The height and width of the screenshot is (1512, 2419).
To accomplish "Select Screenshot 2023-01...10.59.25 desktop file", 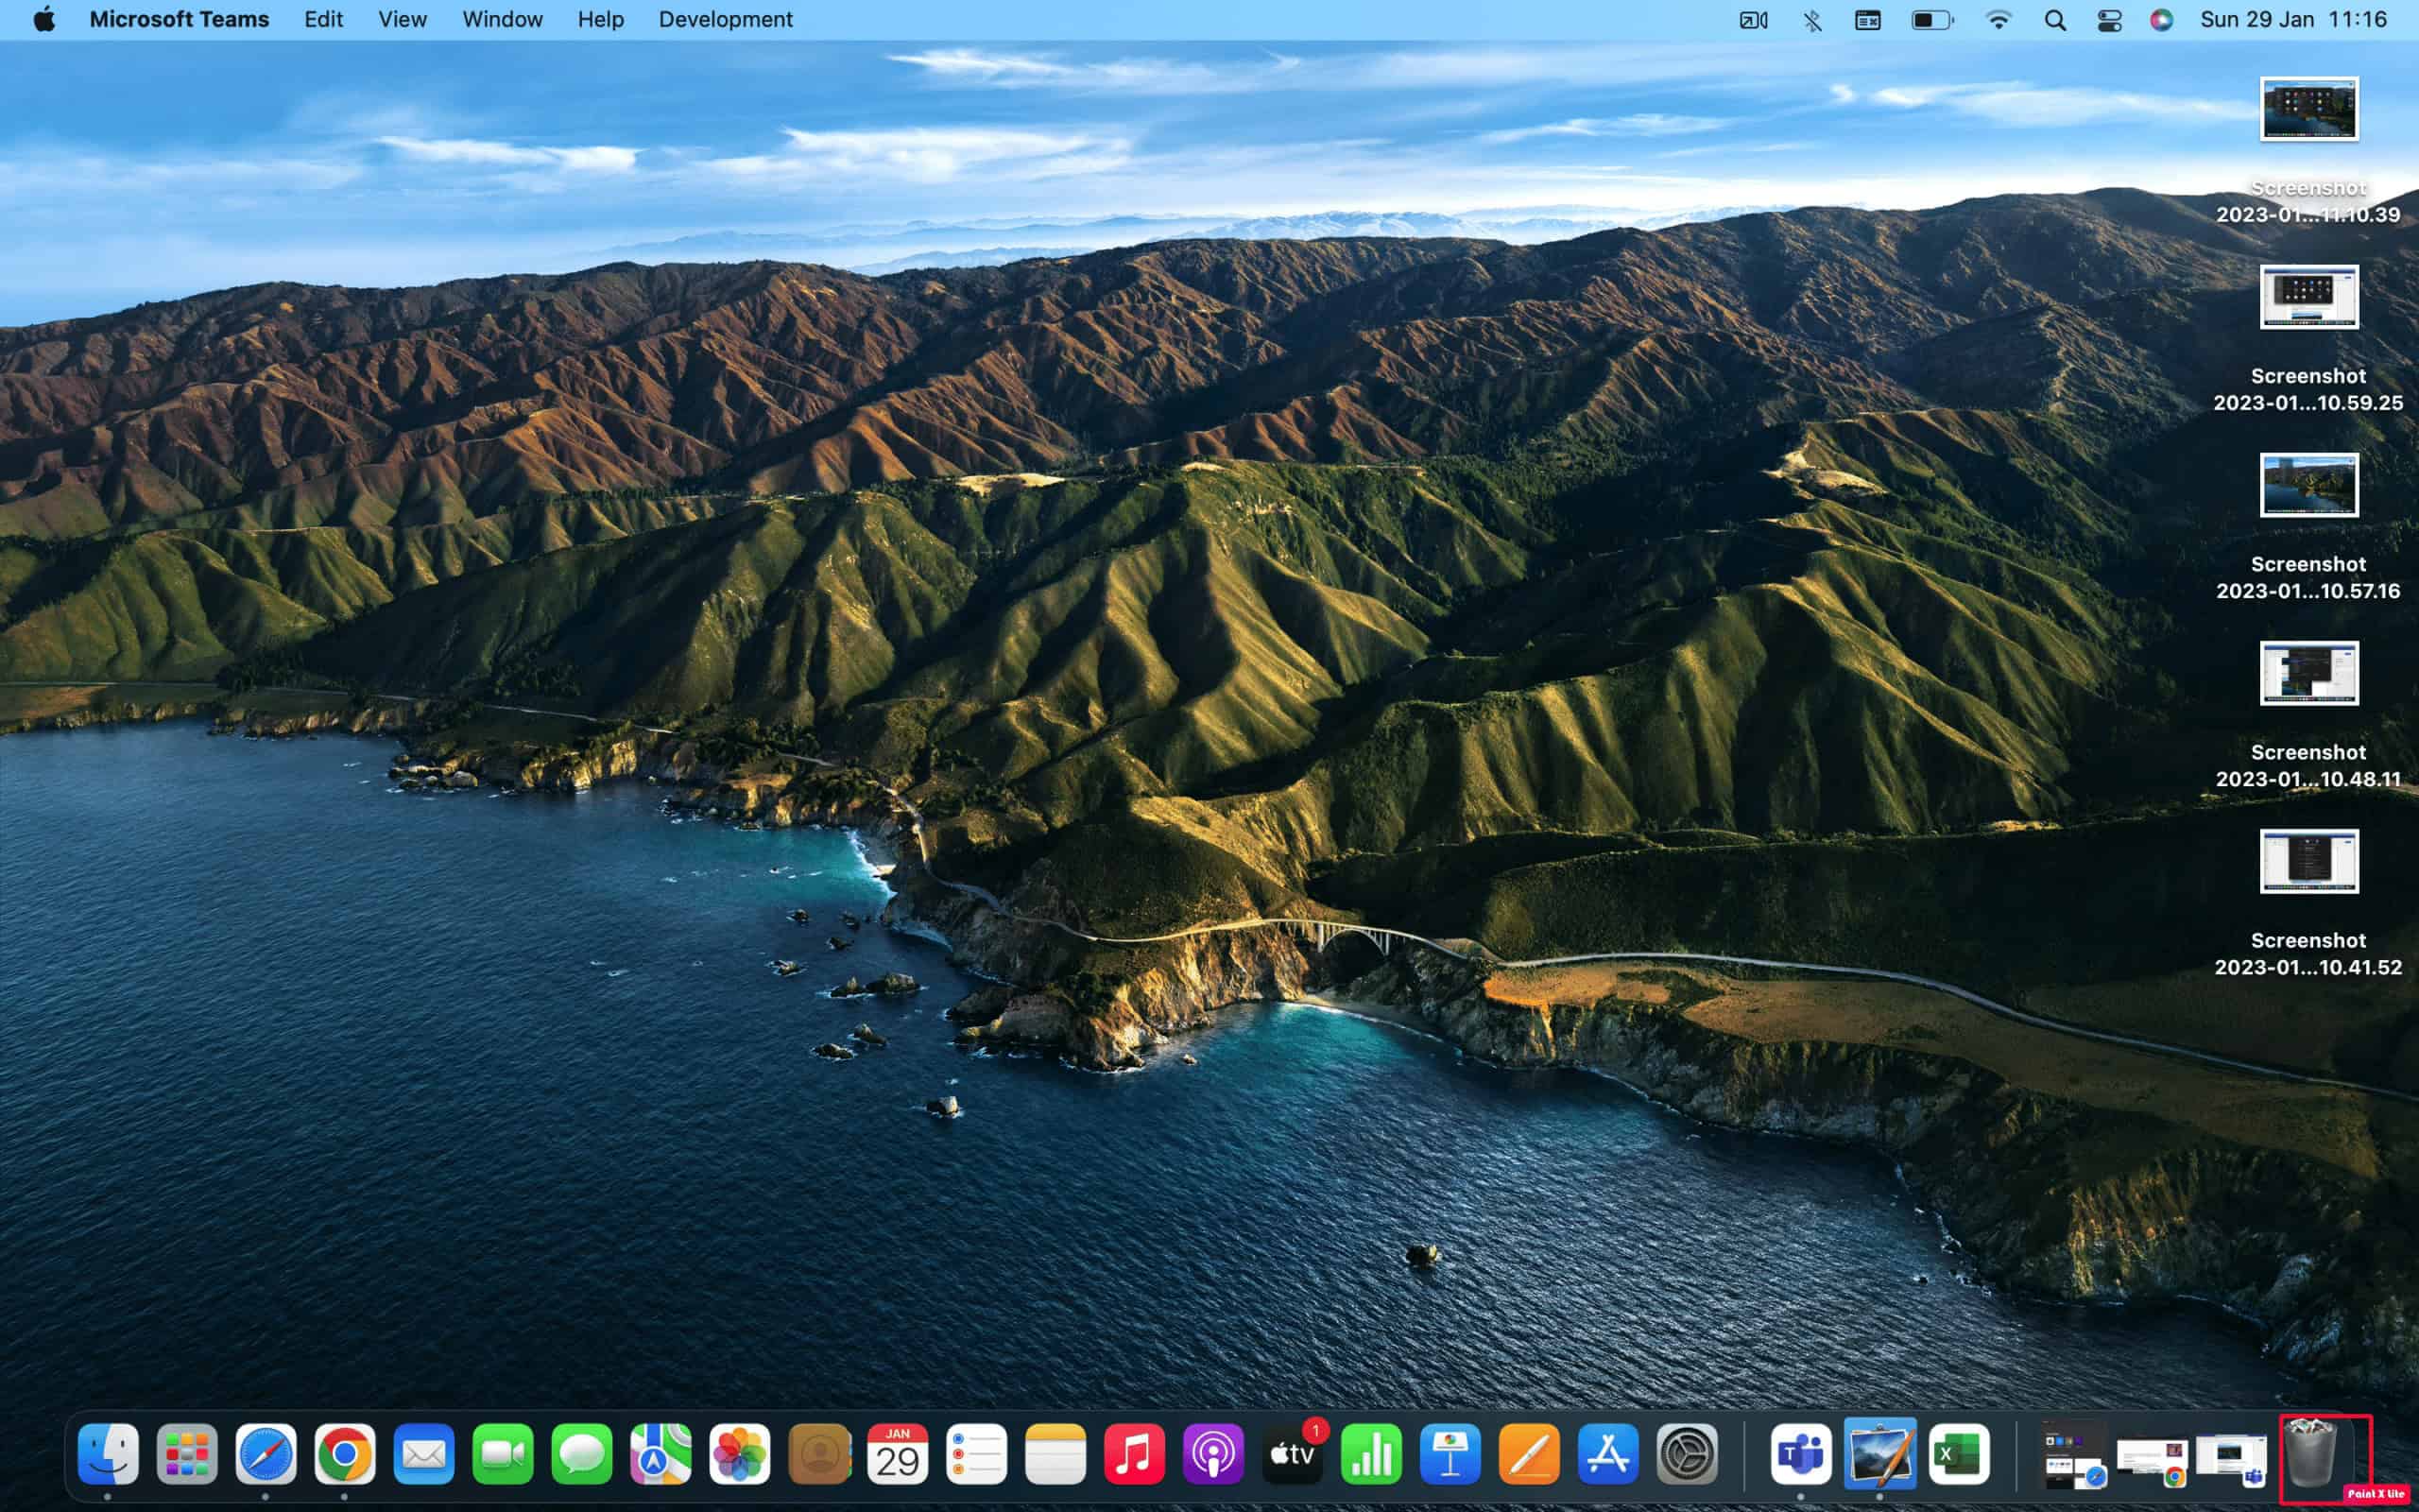I will click(2308, 339).
